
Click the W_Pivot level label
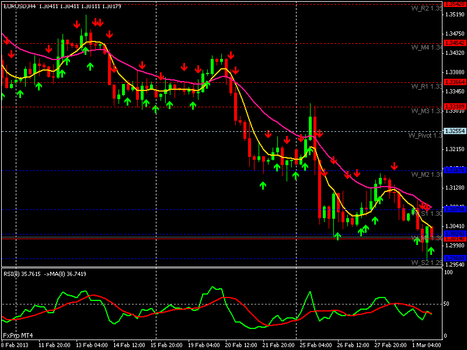pyautogui.click(x=425, y=135)
